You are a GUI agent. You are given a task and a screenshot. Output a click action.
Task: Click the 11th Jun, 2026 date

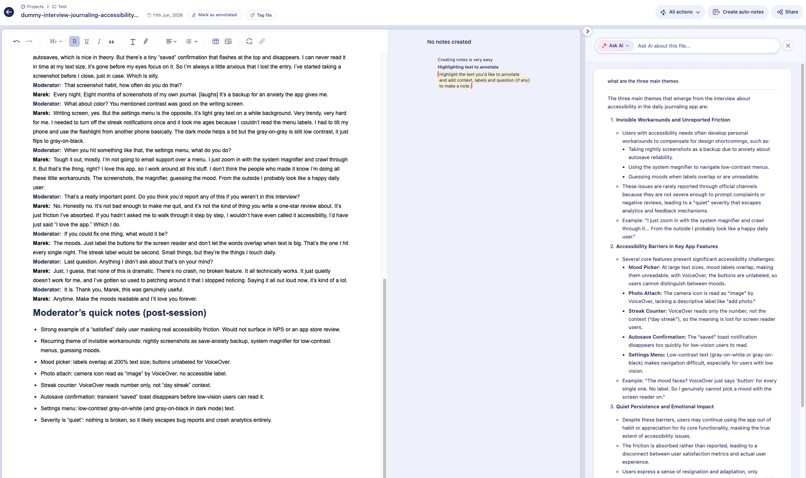coord(165,15)
